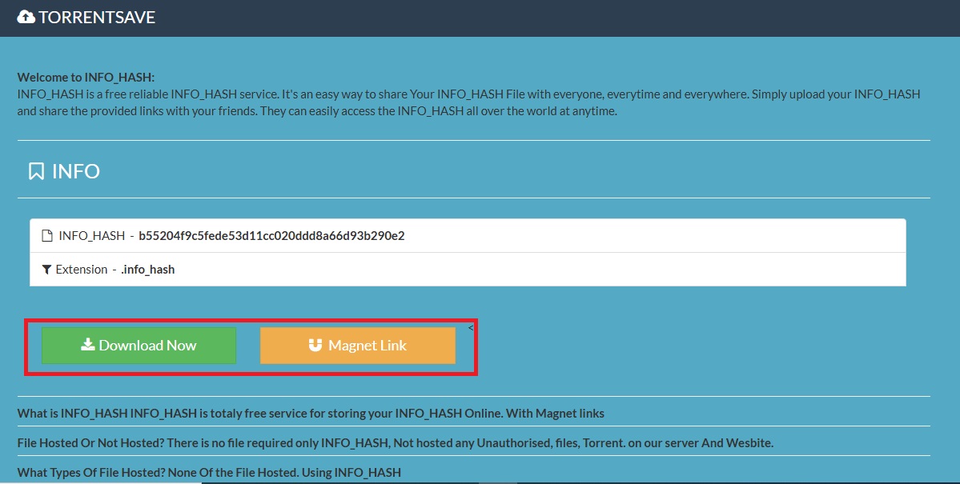Image resolution: width=960 pixels, height=484 pixels.
Task: Open the "What Types Of File Hosted?" line
Action: [x=209, y=472]
